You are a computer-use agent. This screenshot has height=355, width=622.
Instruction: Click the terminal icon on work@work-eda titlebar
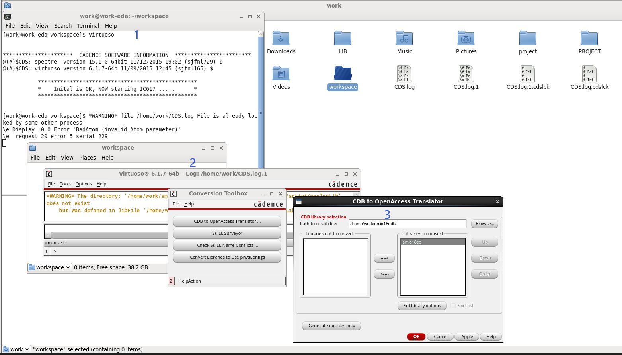7,16
